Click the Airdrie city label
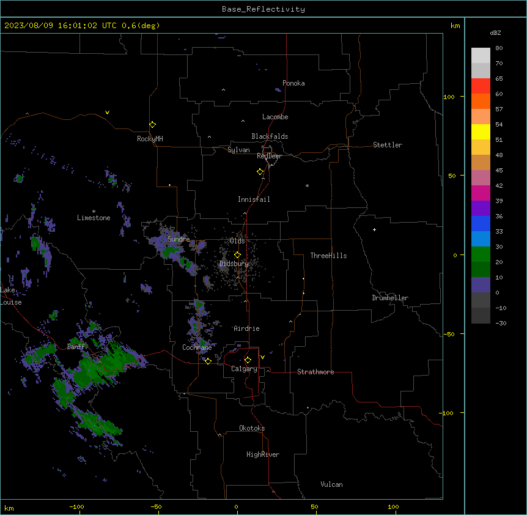527x515 pixels. (x=246, y=328)
